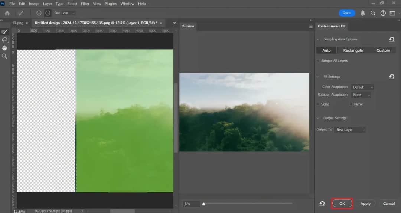The image size is (401, 213).
Task: Reset Sampling Area Options to default
Action: tap(392, 39)
